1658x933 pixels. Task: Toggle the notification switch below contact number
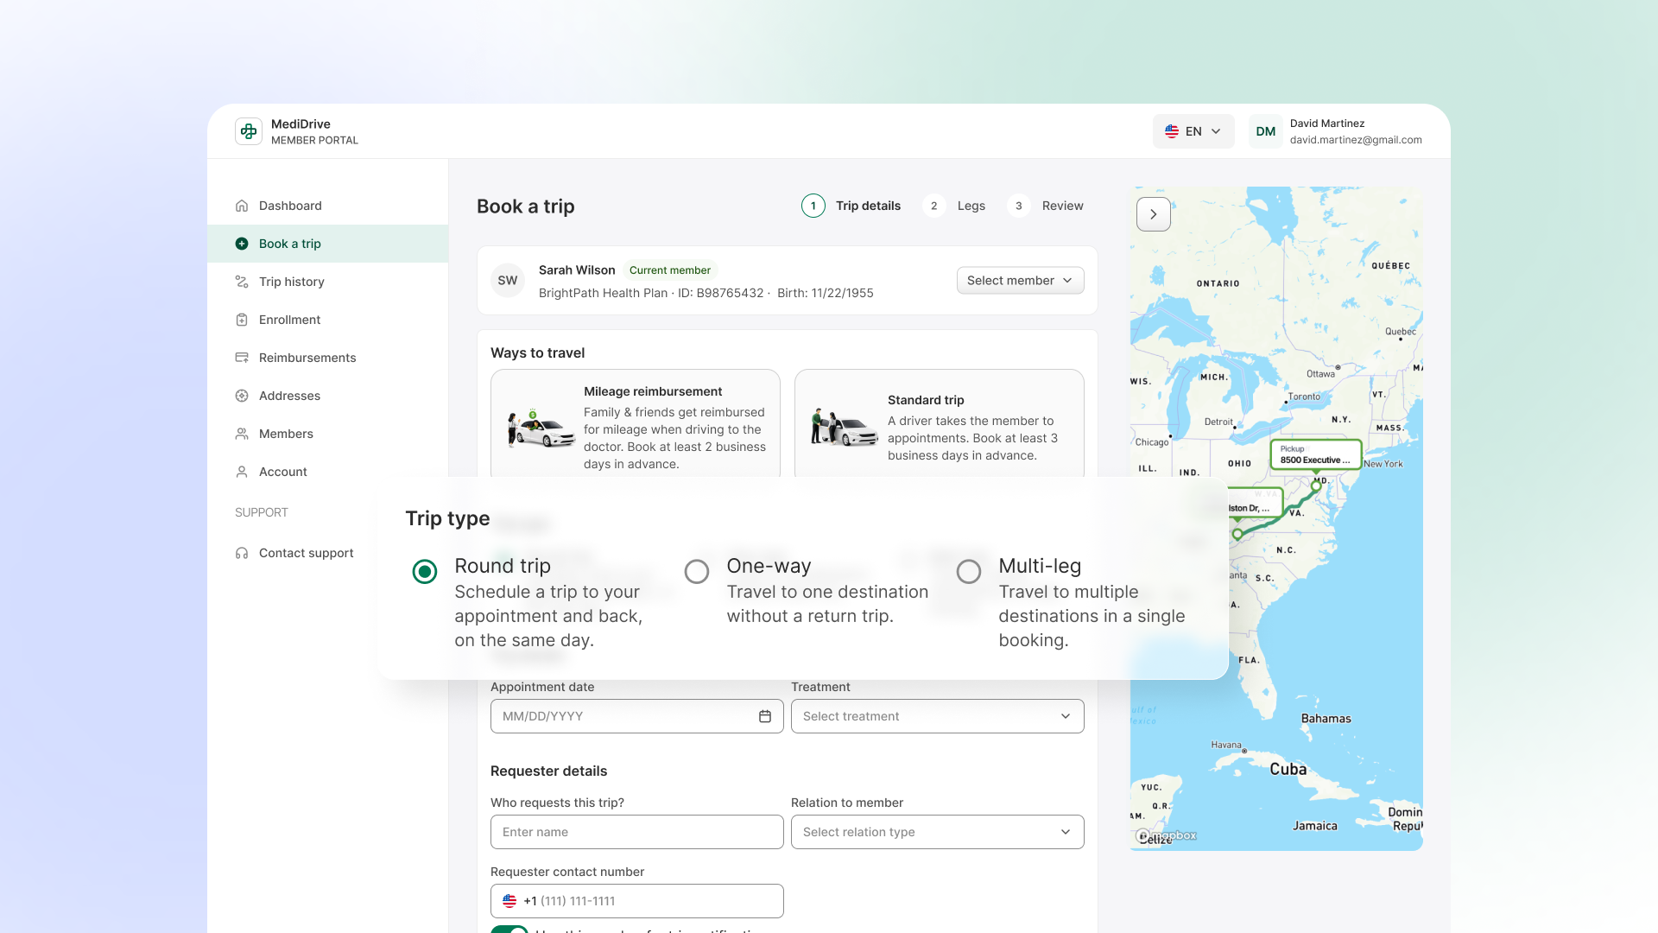pos(509,930)
